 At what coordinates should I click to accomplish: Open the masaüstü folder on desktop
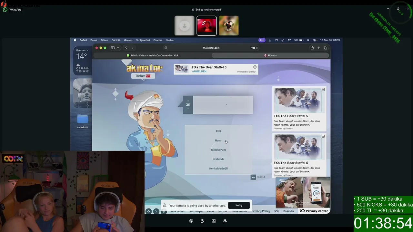pyautogui.click(x=82, y=121)
